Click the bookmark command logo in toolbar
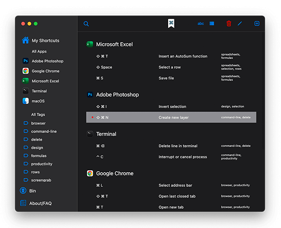The image size is (281, 228). click(x=171, y=23)
